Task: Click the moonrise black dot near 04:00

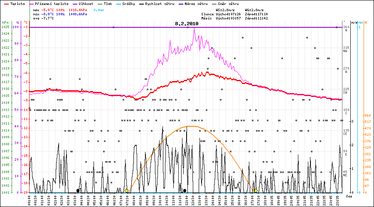Action: pos(78,191)
